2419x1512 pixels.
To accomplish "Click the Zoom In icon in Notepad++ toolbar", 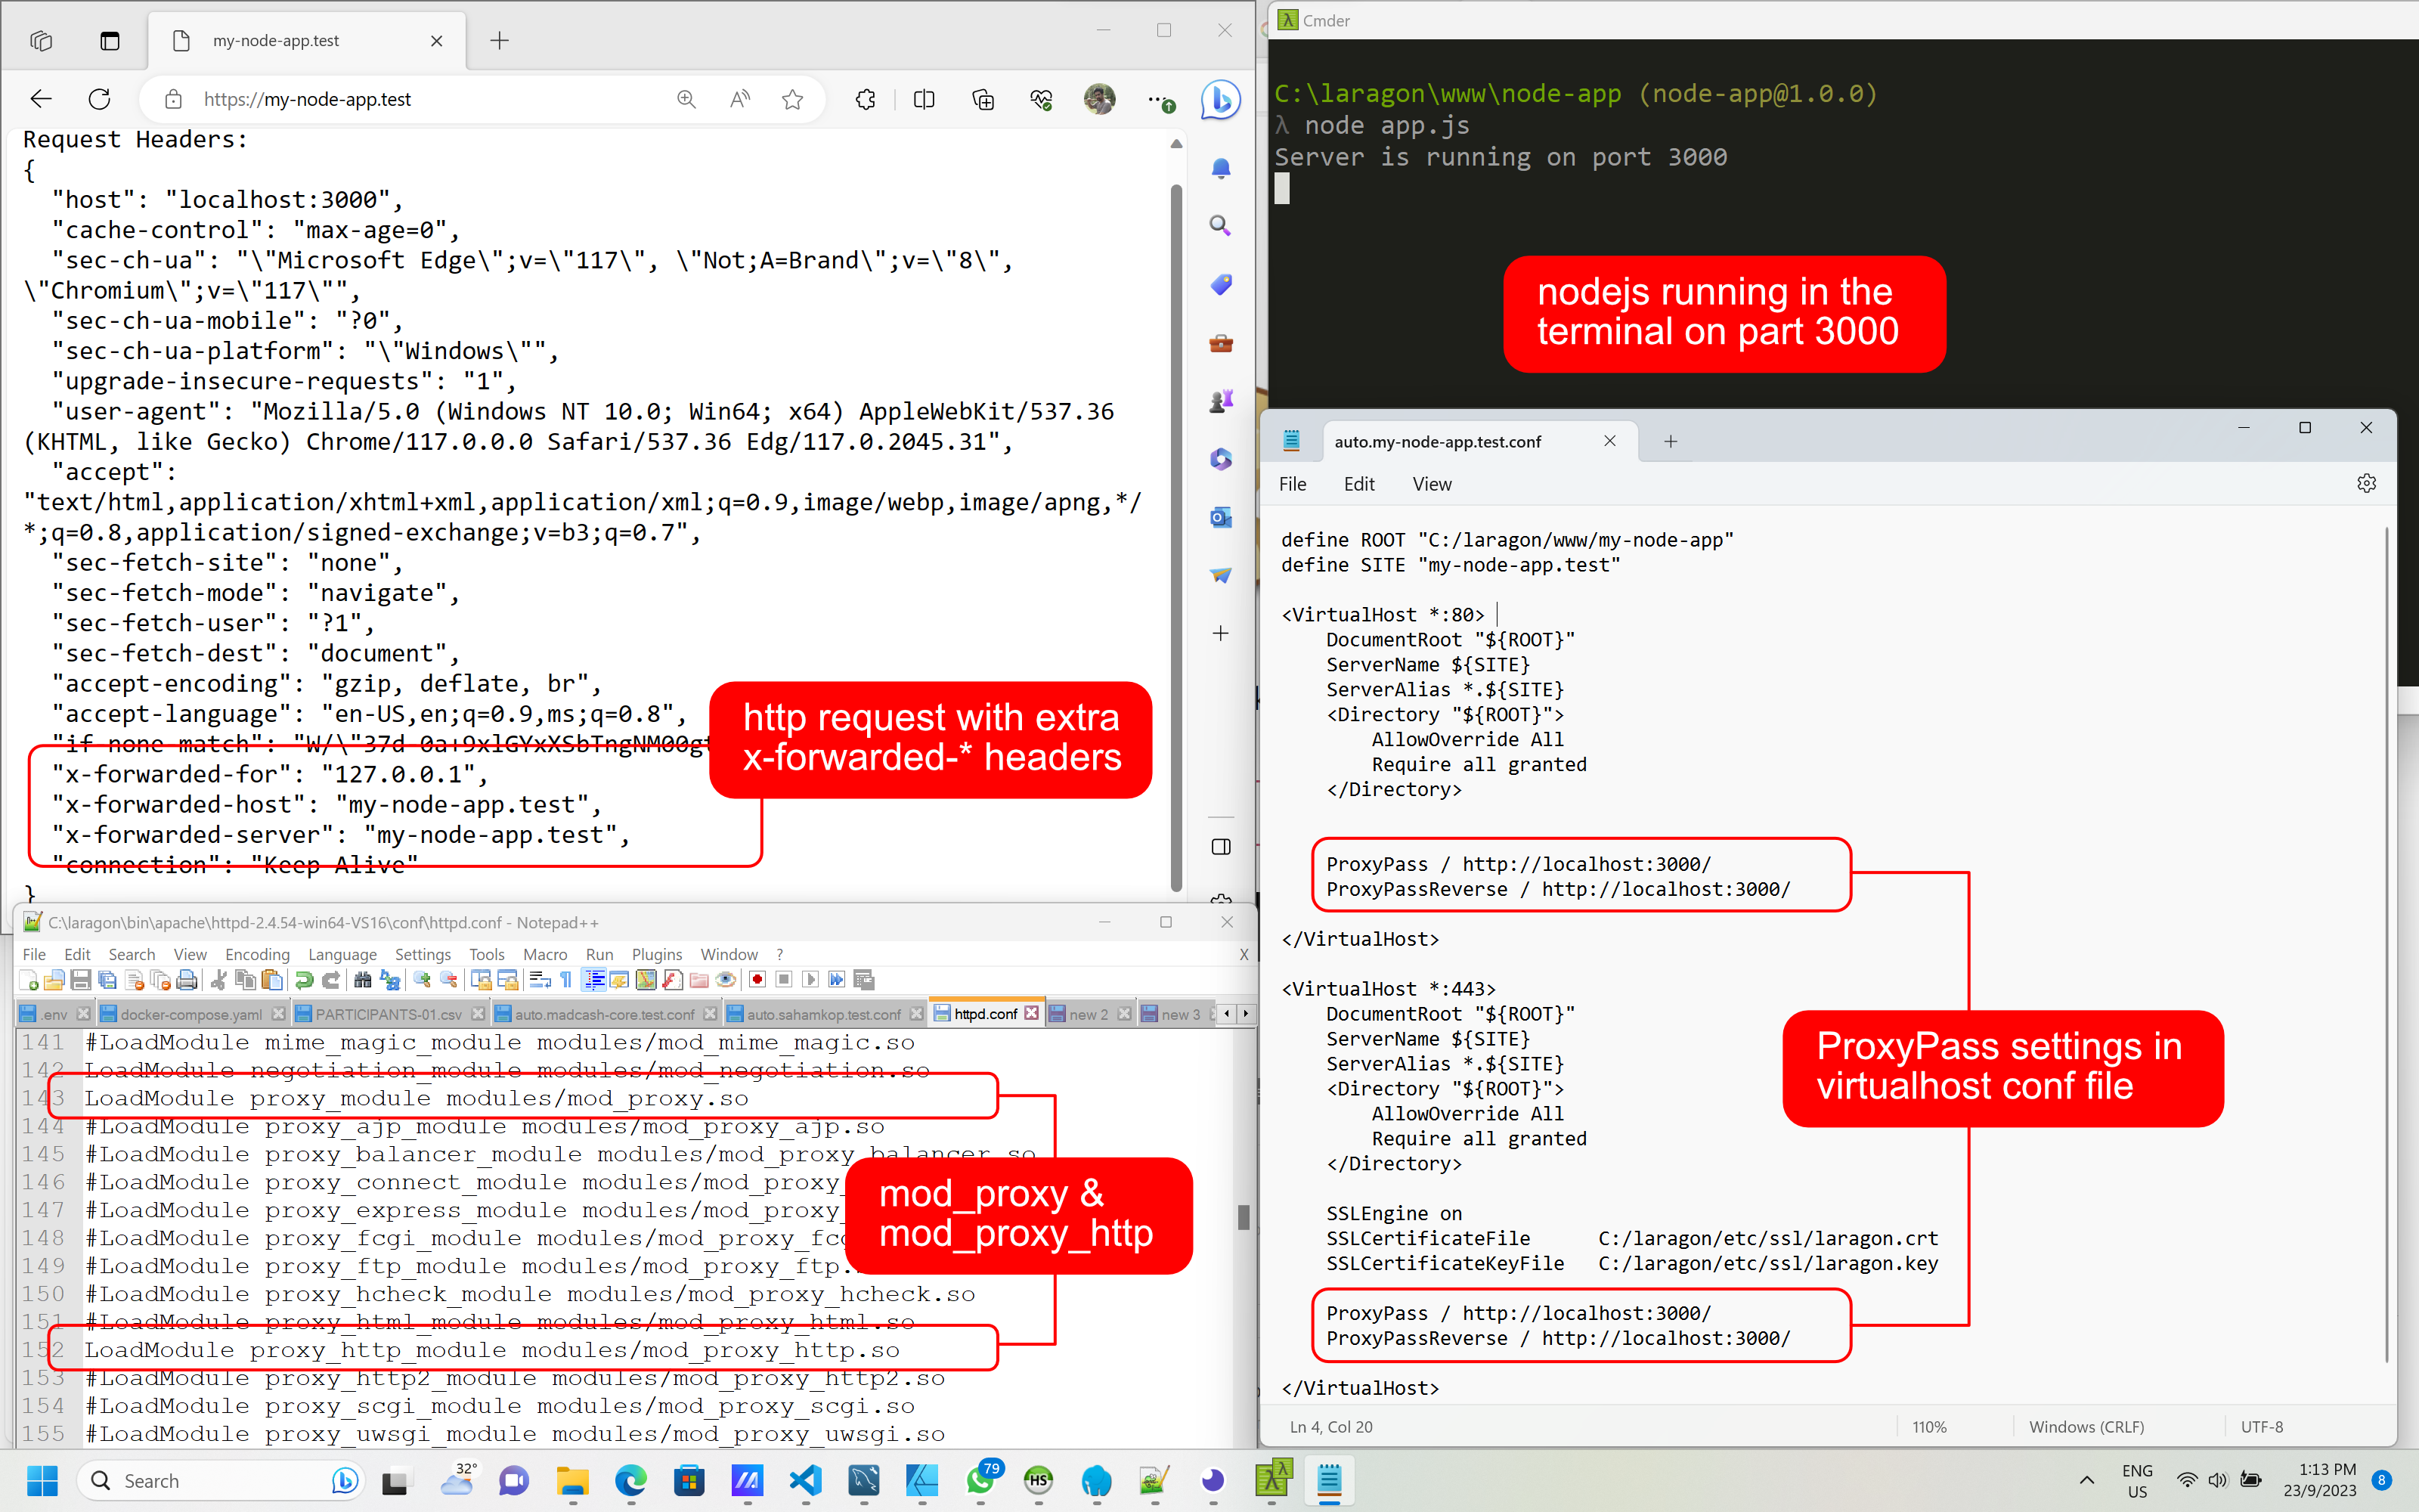I will pyautogui.click(x=422, y=980).
